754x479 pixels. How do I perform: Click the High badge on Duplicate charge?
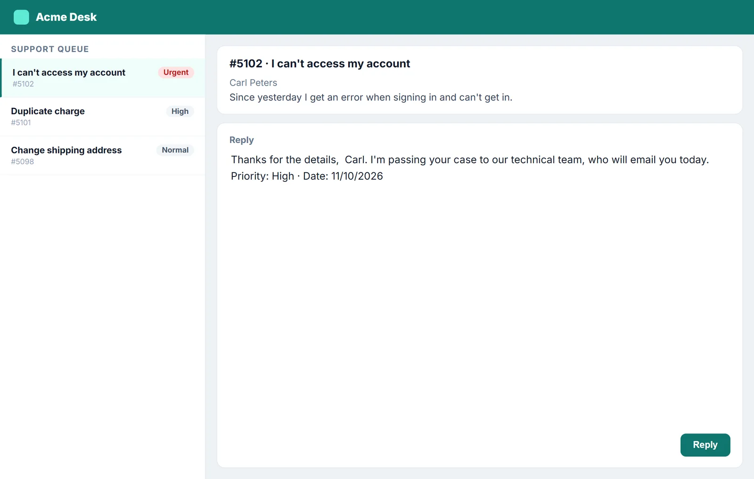coord(180,112)
